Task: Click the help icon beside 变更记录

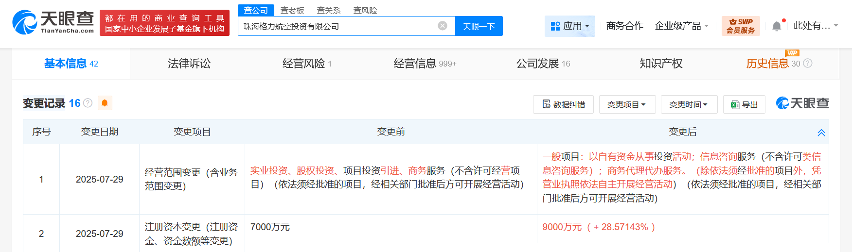Action: [88, 103]
